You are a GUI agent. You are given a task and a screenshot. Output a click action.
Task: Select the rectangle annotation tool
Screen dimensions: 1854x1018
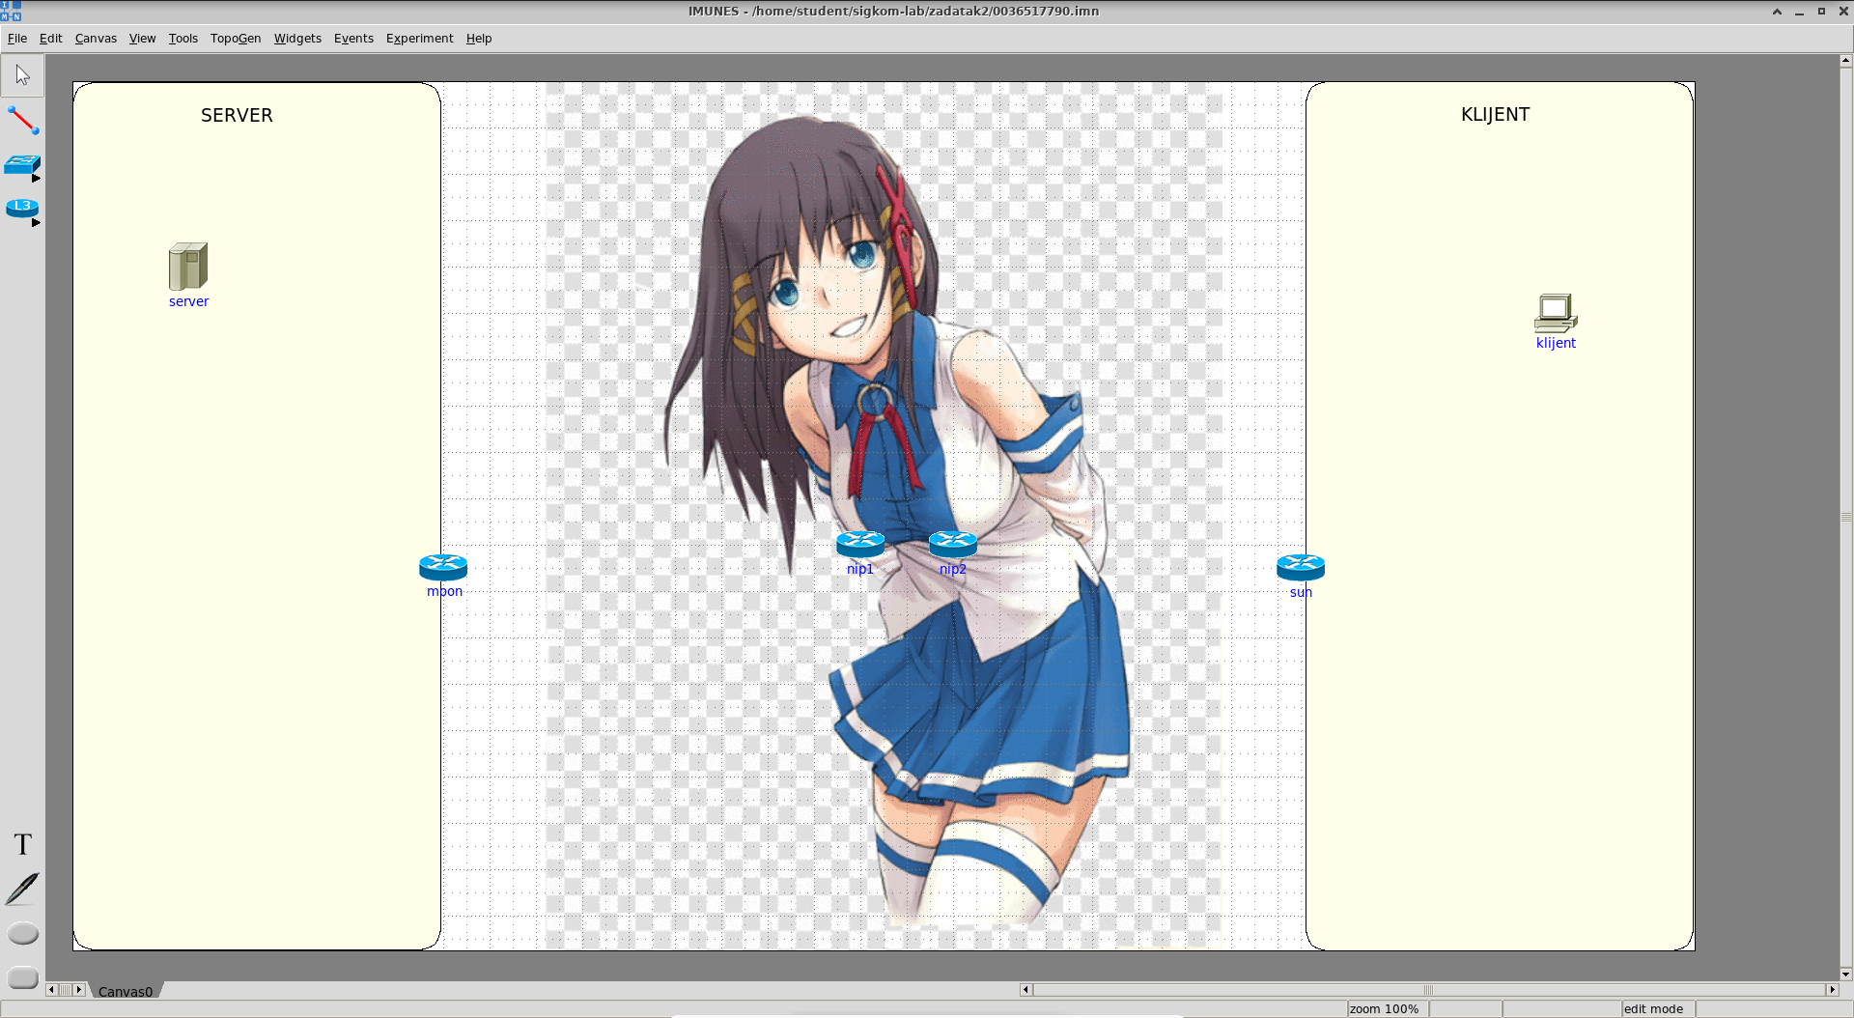(22, 977)
